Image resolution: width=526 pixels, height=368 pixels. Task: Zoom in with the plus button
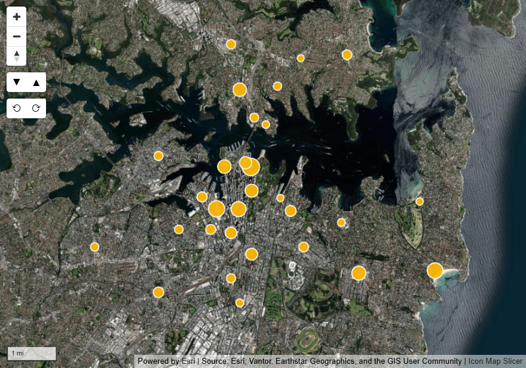[17, 17]
